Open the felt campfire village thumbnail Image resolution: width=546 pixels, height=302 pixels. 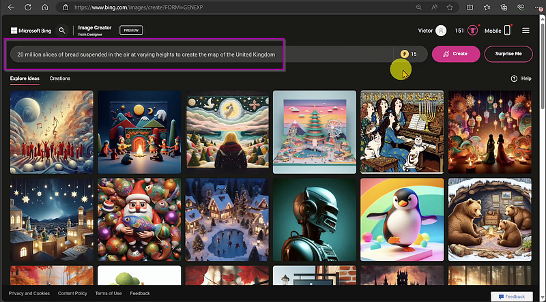[139, 132]
